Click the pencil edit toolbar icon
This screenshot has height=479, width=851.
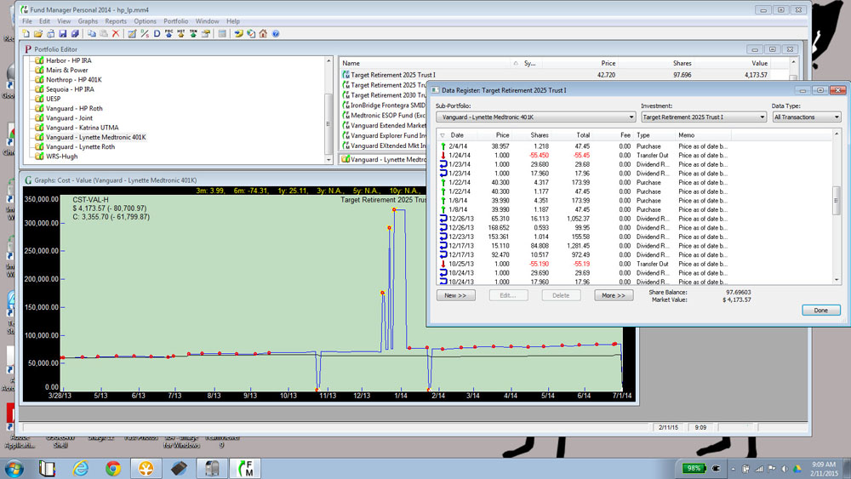click(132, 34)
